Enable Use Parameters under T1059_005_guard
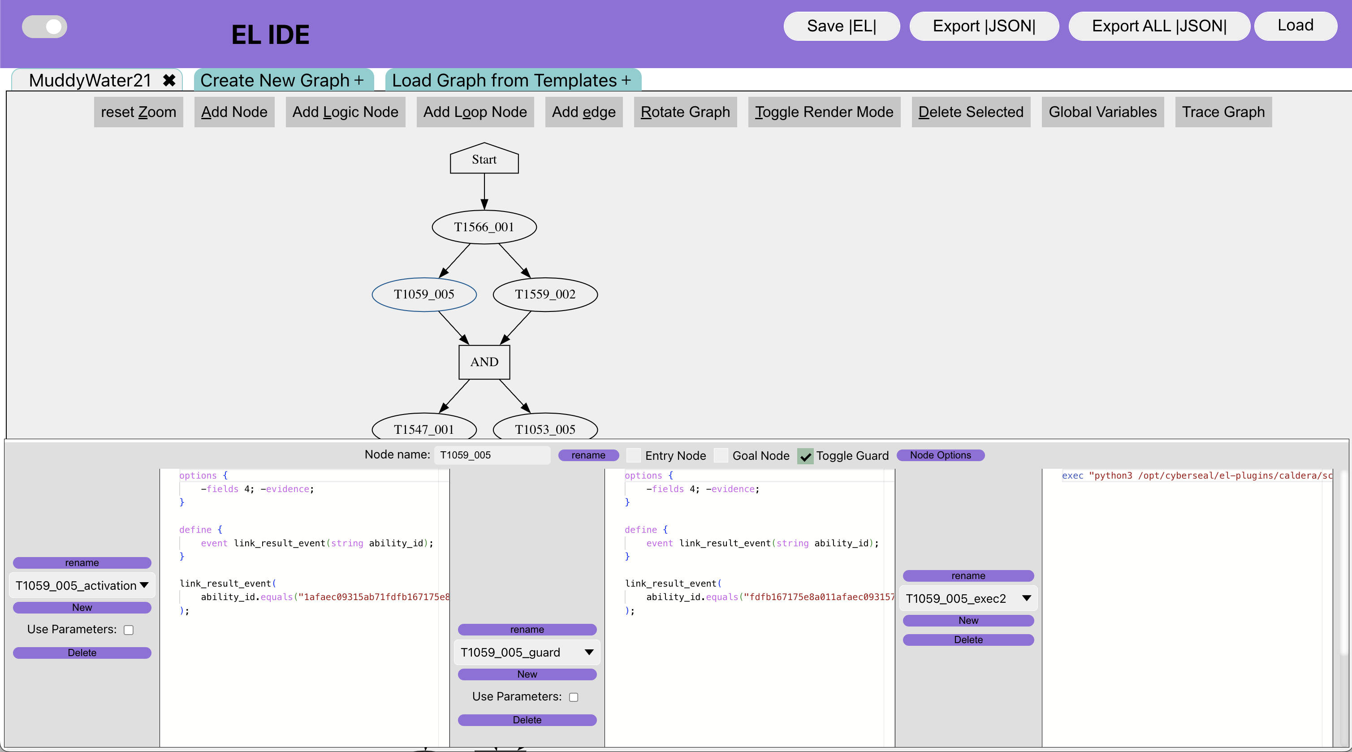Viewport: 1352px width, 752px height. [574, 697]
